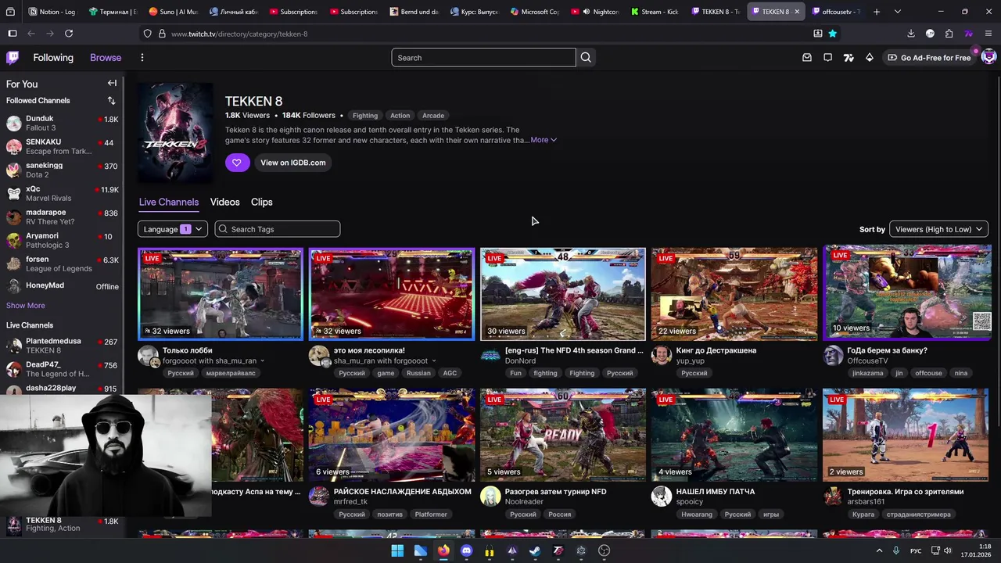Switch to the Videos tab
This screenshot has width=1001, height=563.
tap(224, 202)
